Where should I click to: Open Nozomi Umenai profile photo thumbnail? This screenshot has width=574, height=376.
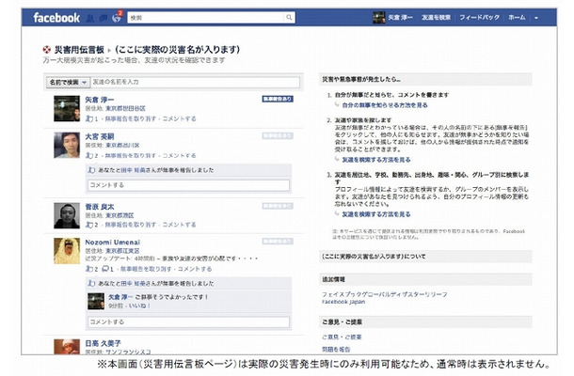(x=67, y=251)
